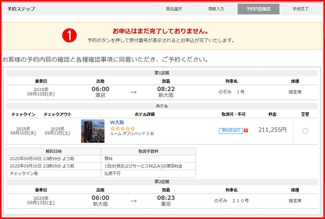Click the ホテル section header
This screenshot has height=219, width=325.
[162, 106]
